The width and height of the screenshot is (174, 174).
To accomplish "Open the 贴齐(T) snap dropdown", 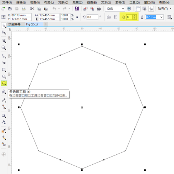I will (x=165, y=9).
